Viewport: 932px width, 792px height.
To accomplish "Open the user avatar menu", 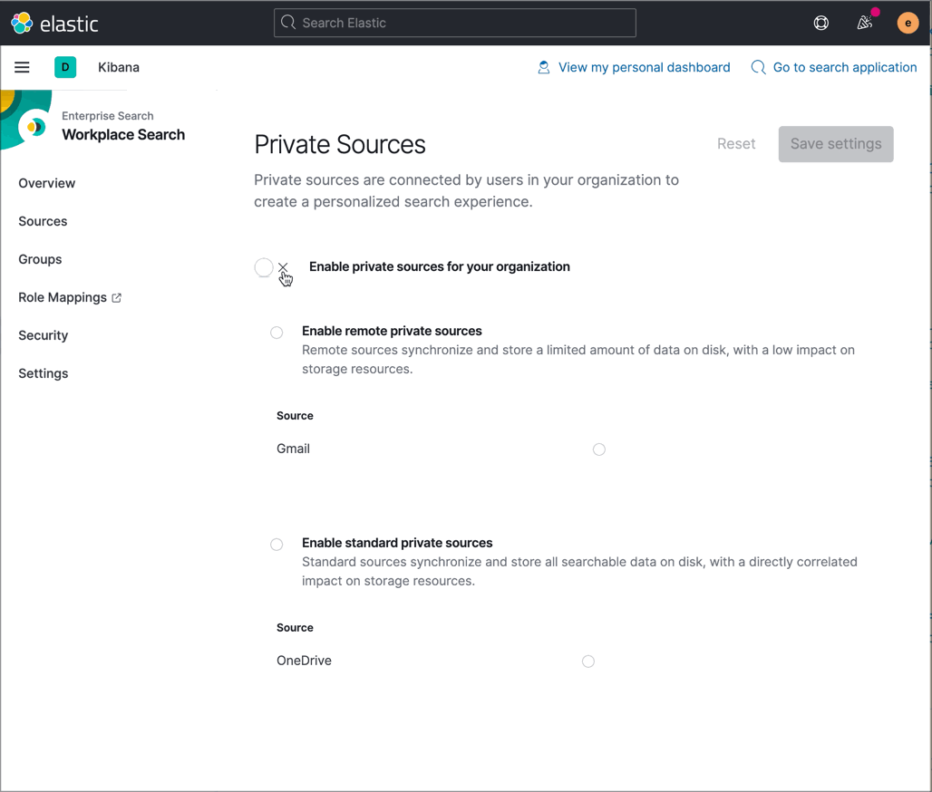I will tap(908, 24).
